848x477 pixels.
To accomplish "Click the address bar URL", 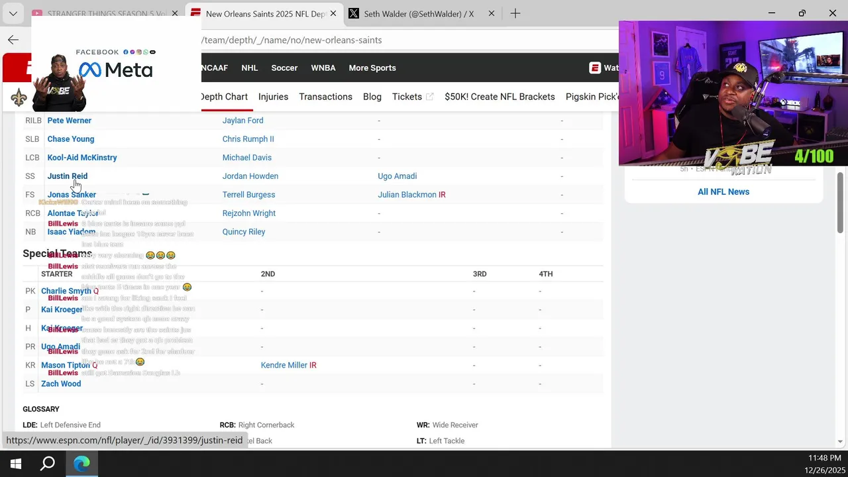I will tap(291, 40).
